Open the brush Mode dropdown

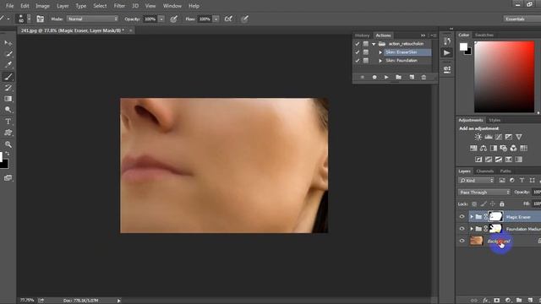tap(92, 19)
